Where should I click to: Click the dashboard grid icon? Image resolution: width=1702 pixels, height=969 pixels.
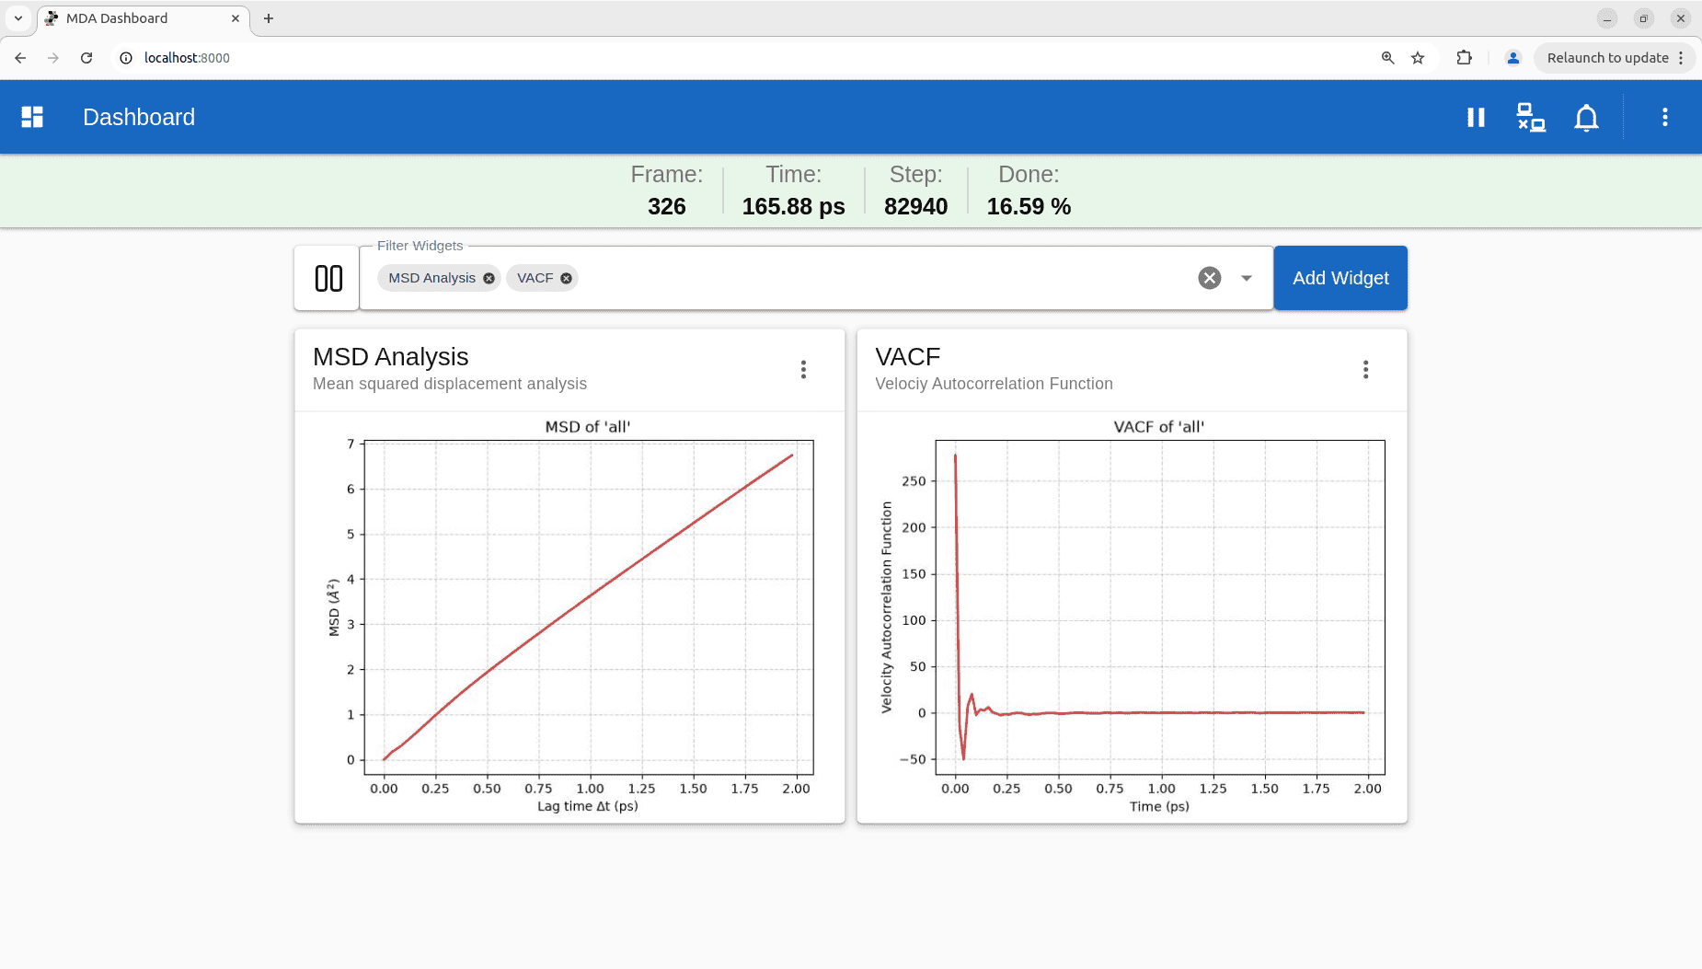tap(32, 117)
